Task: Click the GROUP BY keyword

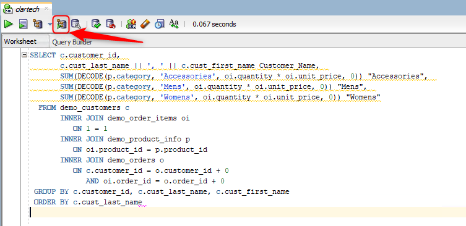Action: (x=51, y=191)
